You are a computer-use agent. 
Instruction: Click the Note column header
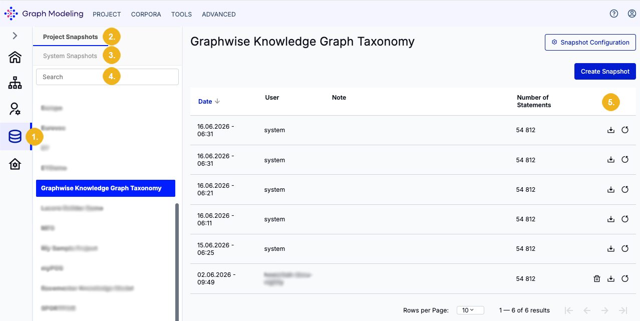pyautogui.click(x=339, y=98)
